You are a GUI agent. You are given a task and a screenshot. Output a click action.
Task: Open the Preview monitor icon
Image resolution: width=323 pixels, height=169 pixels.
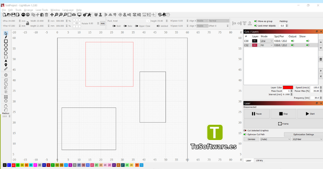click(x=79, y=14)
